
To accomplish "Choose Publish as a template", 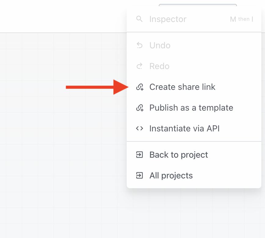I will pyautogui.click(x=191, y=108).
